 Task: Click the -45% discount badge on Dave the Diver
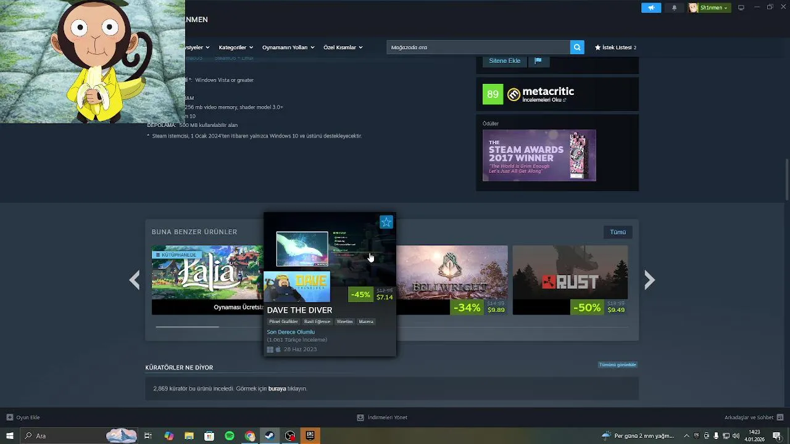tap(360, 295)
